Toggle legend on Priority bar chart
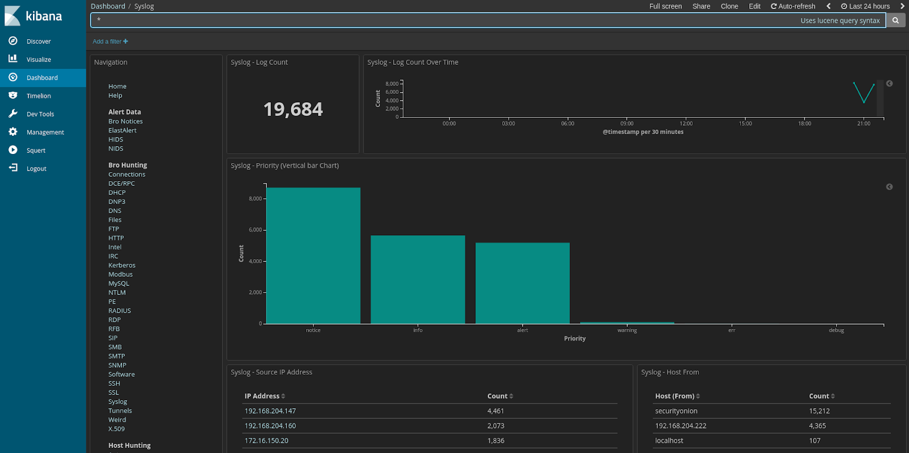 coord(890,187)
